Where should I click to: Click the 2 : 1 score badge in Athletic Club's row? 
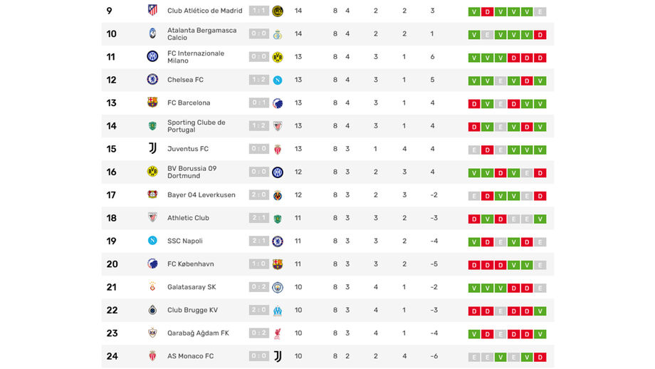259,218
